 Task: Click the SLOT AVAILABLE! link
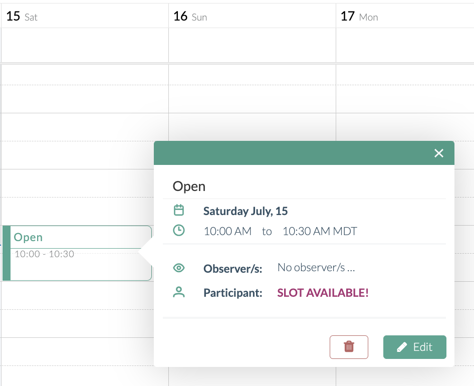click(x=322, y=293)
